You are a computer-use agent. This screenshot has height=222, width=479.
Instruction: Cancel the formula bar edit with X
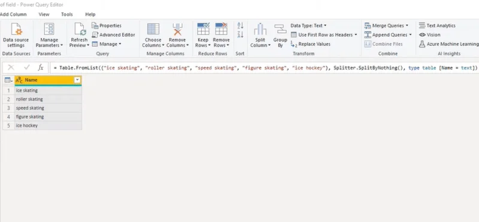click(11, 67)
